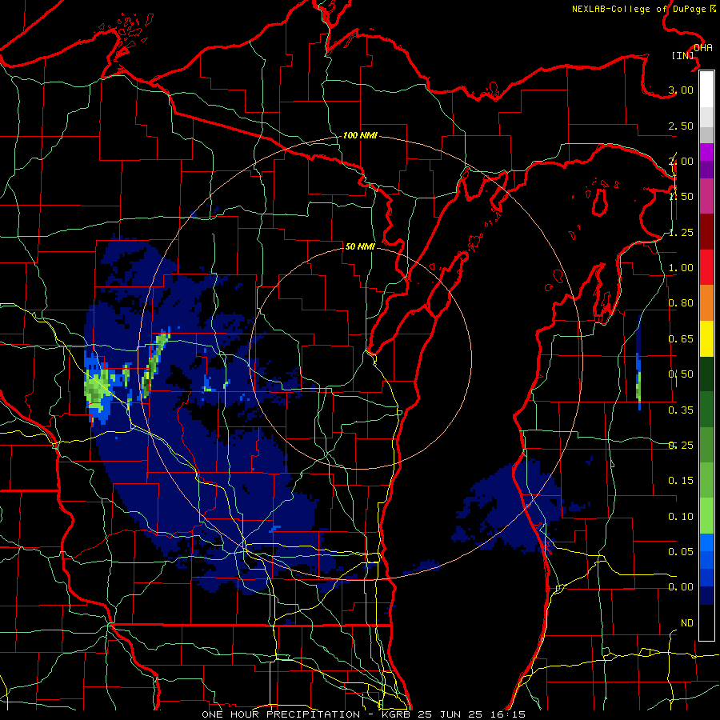Click the "3.00" legend value
Screen dimensions: 720x720
(x=681, y=90)
